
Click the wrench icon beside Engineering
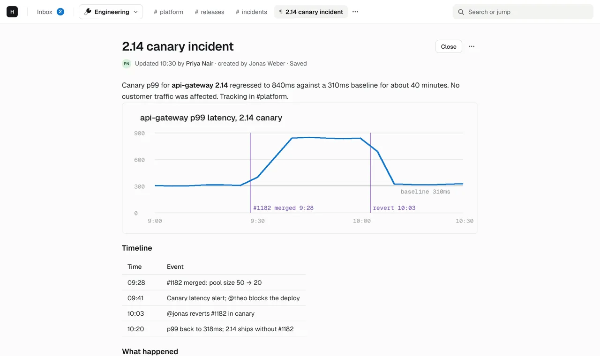(88, 12)
